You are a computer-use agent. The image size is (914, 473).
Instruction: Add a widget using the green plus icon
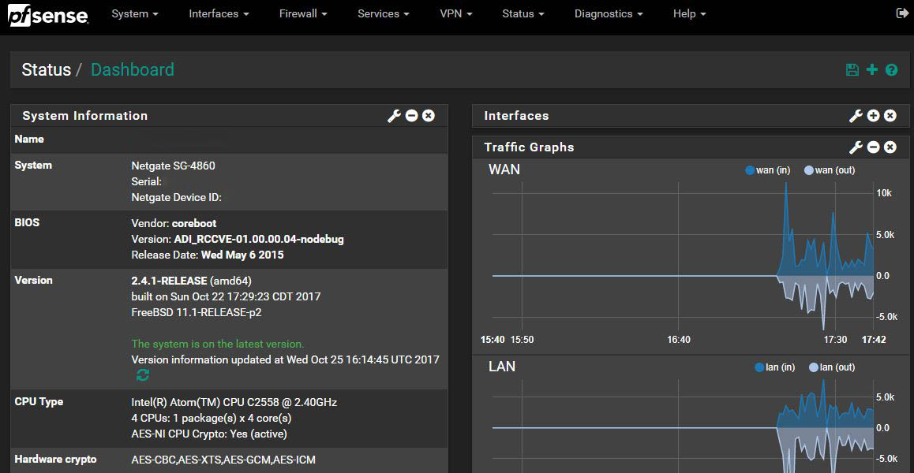[x=872, y=70]
